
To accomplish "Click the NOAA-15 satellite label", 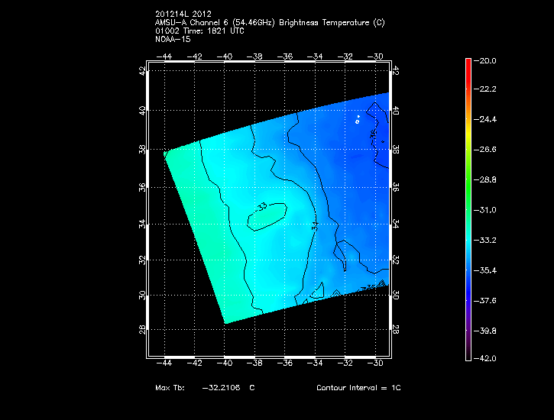I will pyautogui.click(x=172, y=38).
